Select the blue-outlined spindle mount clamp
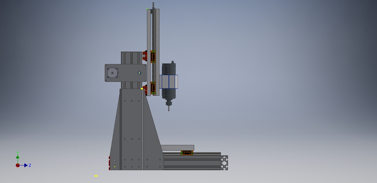Viewport: 377px width, 183px height. pos(169,82)
